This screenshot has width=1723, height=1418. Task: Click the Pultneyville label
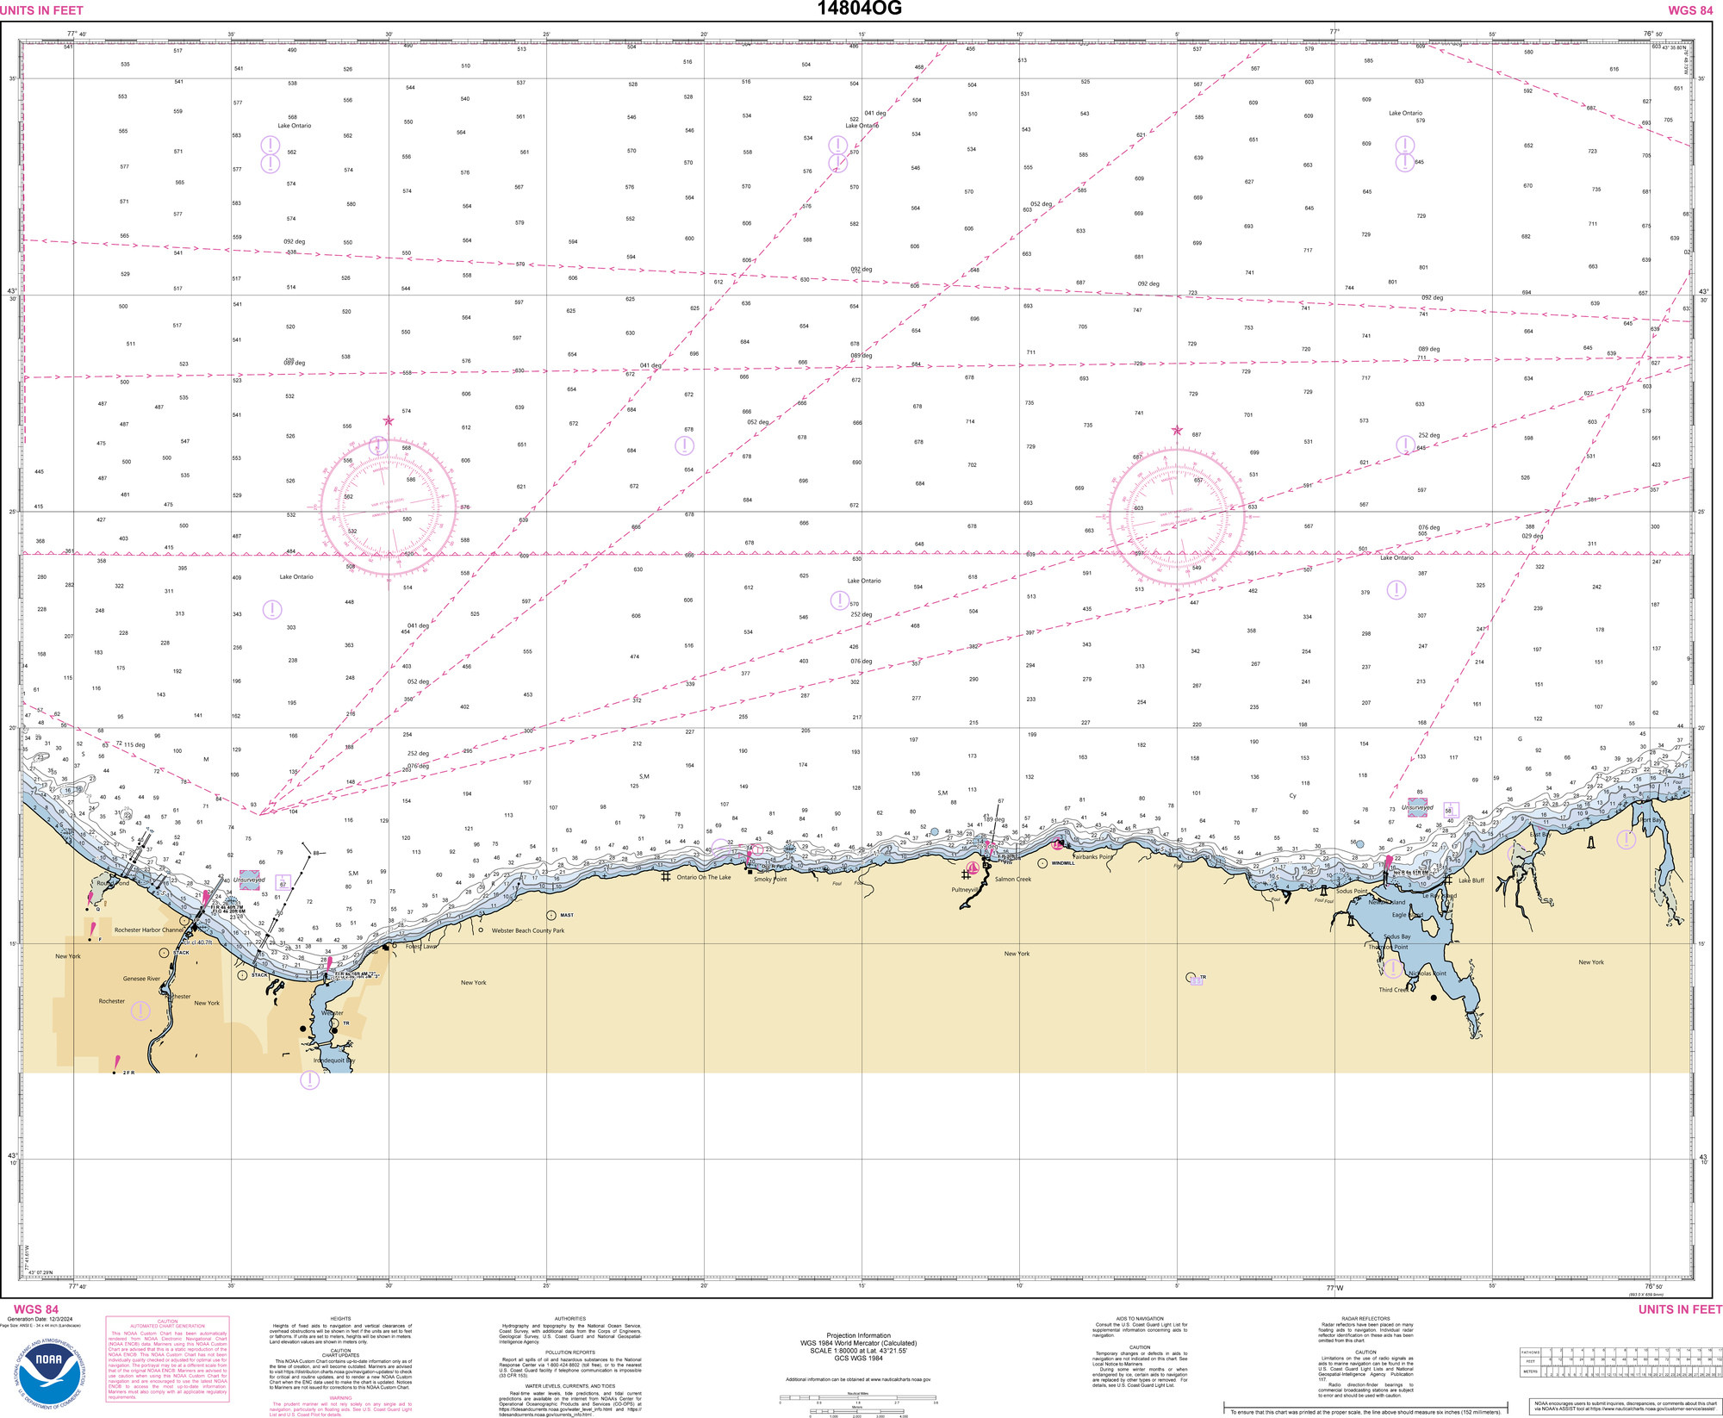click(x=965, y=890)
